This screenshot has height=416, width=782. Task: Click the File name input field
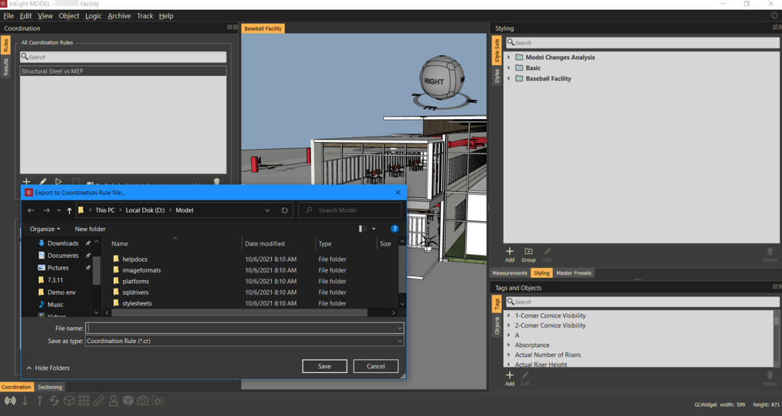pyautogui.click(x=241, y=328)
